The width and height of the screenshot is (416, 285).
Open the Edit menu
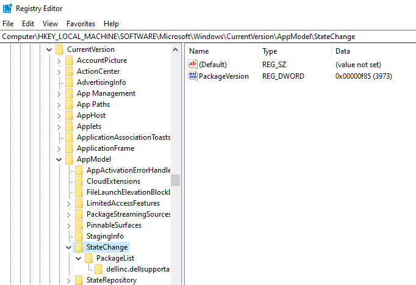(x=28, y=24)
